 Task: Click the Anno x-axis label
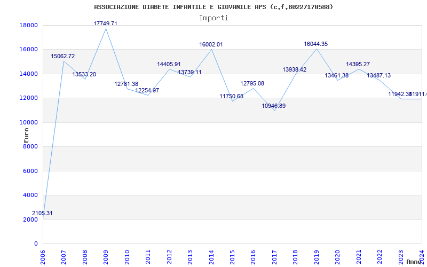(x=414, y=262)
